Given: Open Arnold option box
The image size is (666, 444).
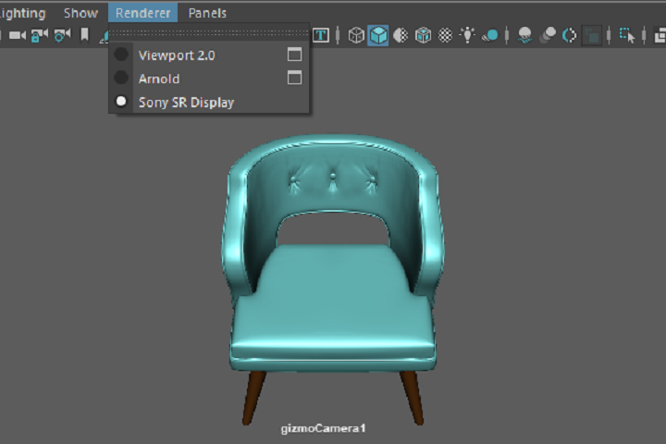Looking at the screenshot, I should [294, 78].
